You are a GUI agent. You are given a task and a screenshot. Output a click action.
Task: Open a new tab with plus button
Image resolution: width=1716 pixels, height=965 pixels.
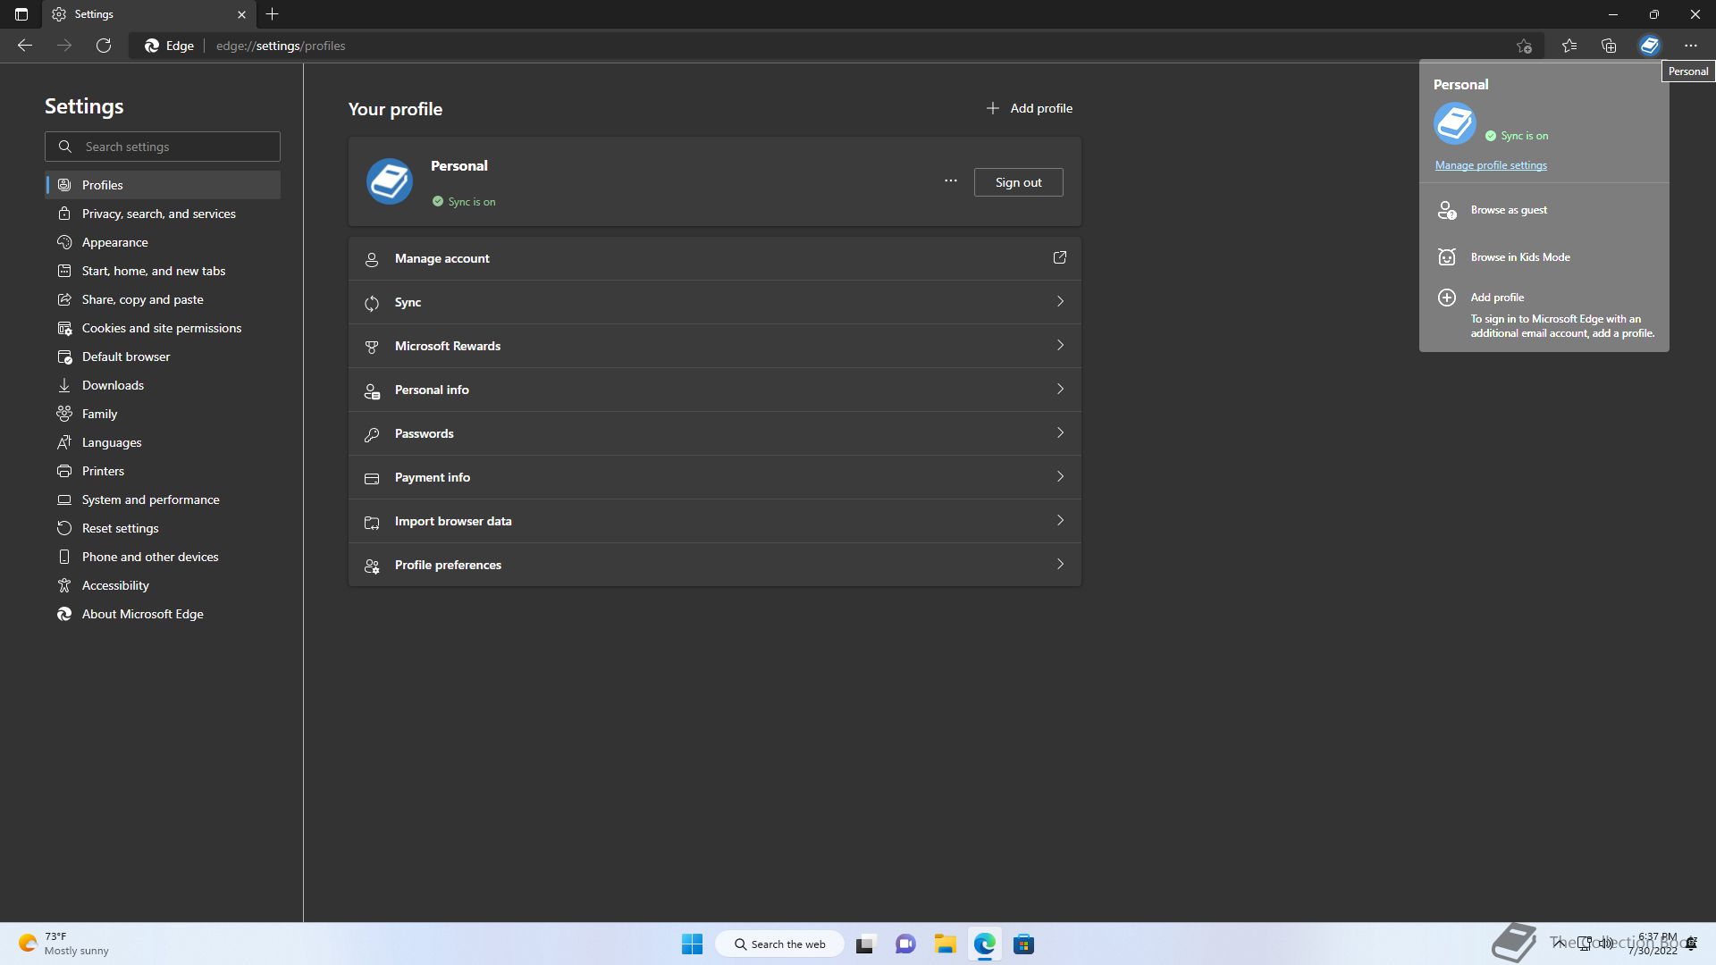pyautogui.click(x=273, y=14)
